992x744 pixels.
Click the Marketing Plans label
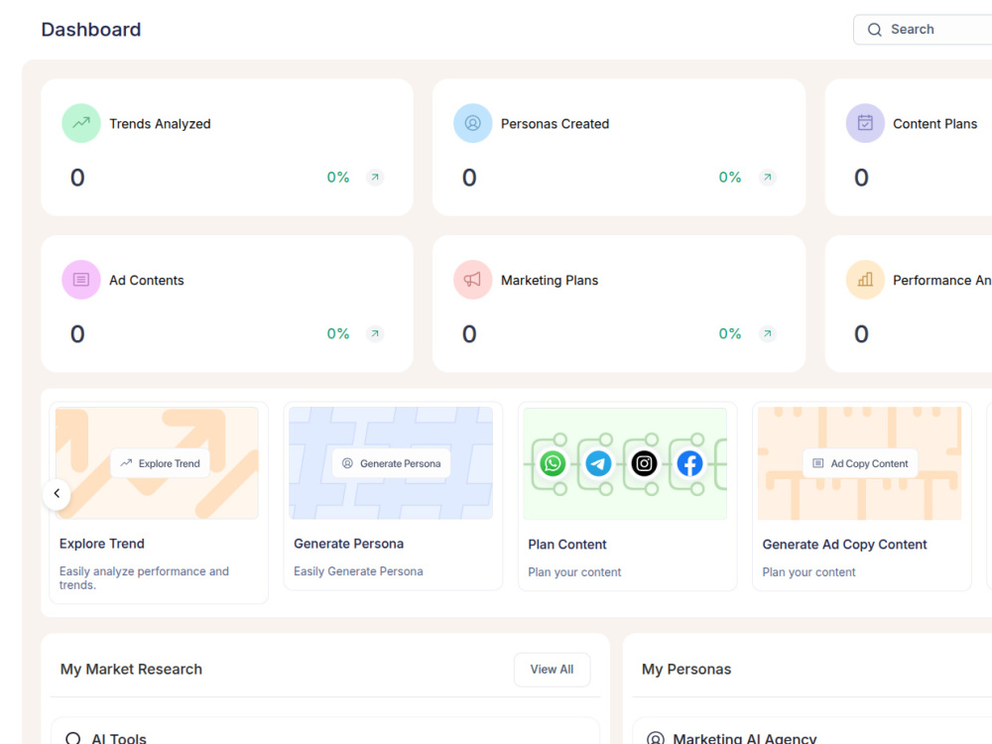(550, 281)
